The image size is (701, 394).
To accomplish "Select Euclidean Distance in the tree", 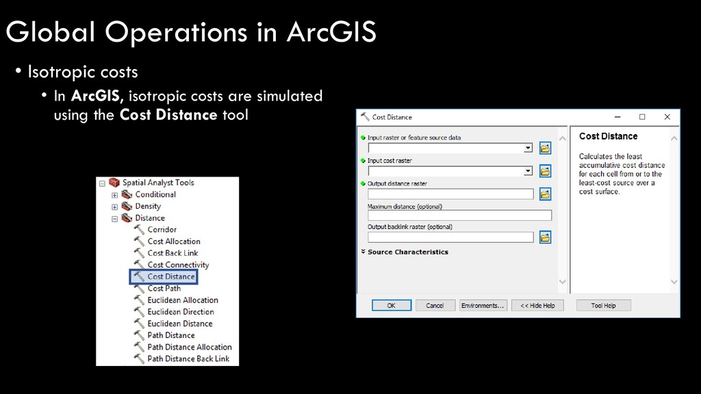I will [180, 324].
